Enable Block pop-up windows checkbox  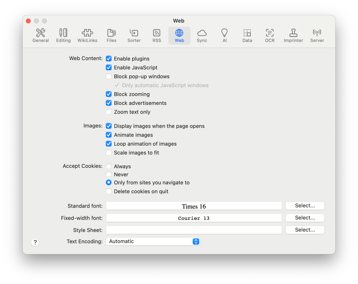[109, 77]
